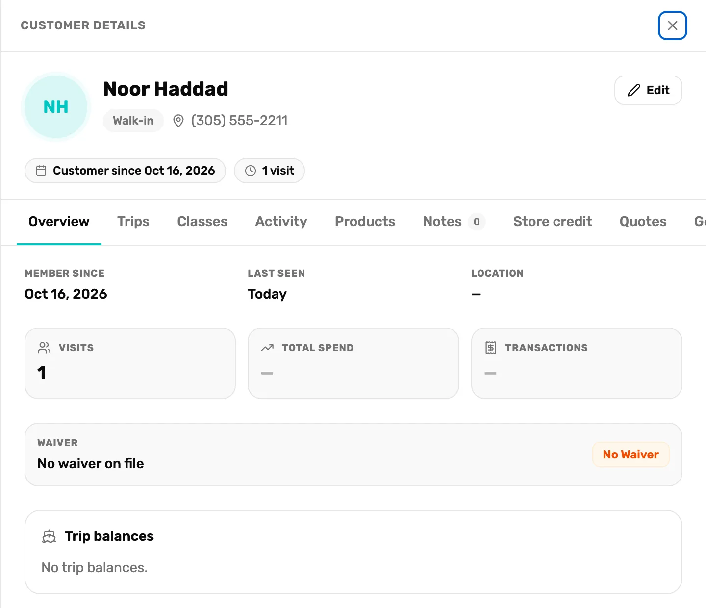Viewport: 706px width, 608px height.
Task: Click the Transactions label
Action: pos(547,348)
